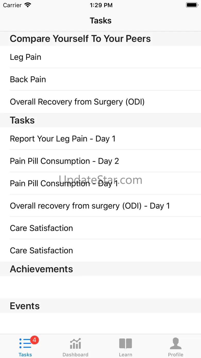This screenshot has height=358, width=201.
Task: Open the Tasks tab list icon
Action: 25,344
